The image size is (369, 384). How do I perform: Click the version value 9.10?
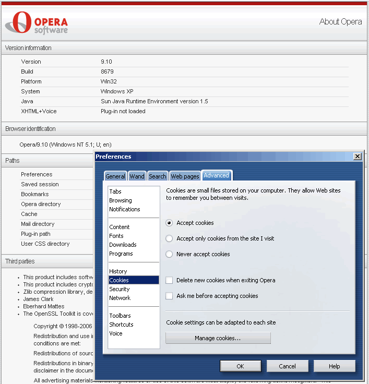(106, 62)
